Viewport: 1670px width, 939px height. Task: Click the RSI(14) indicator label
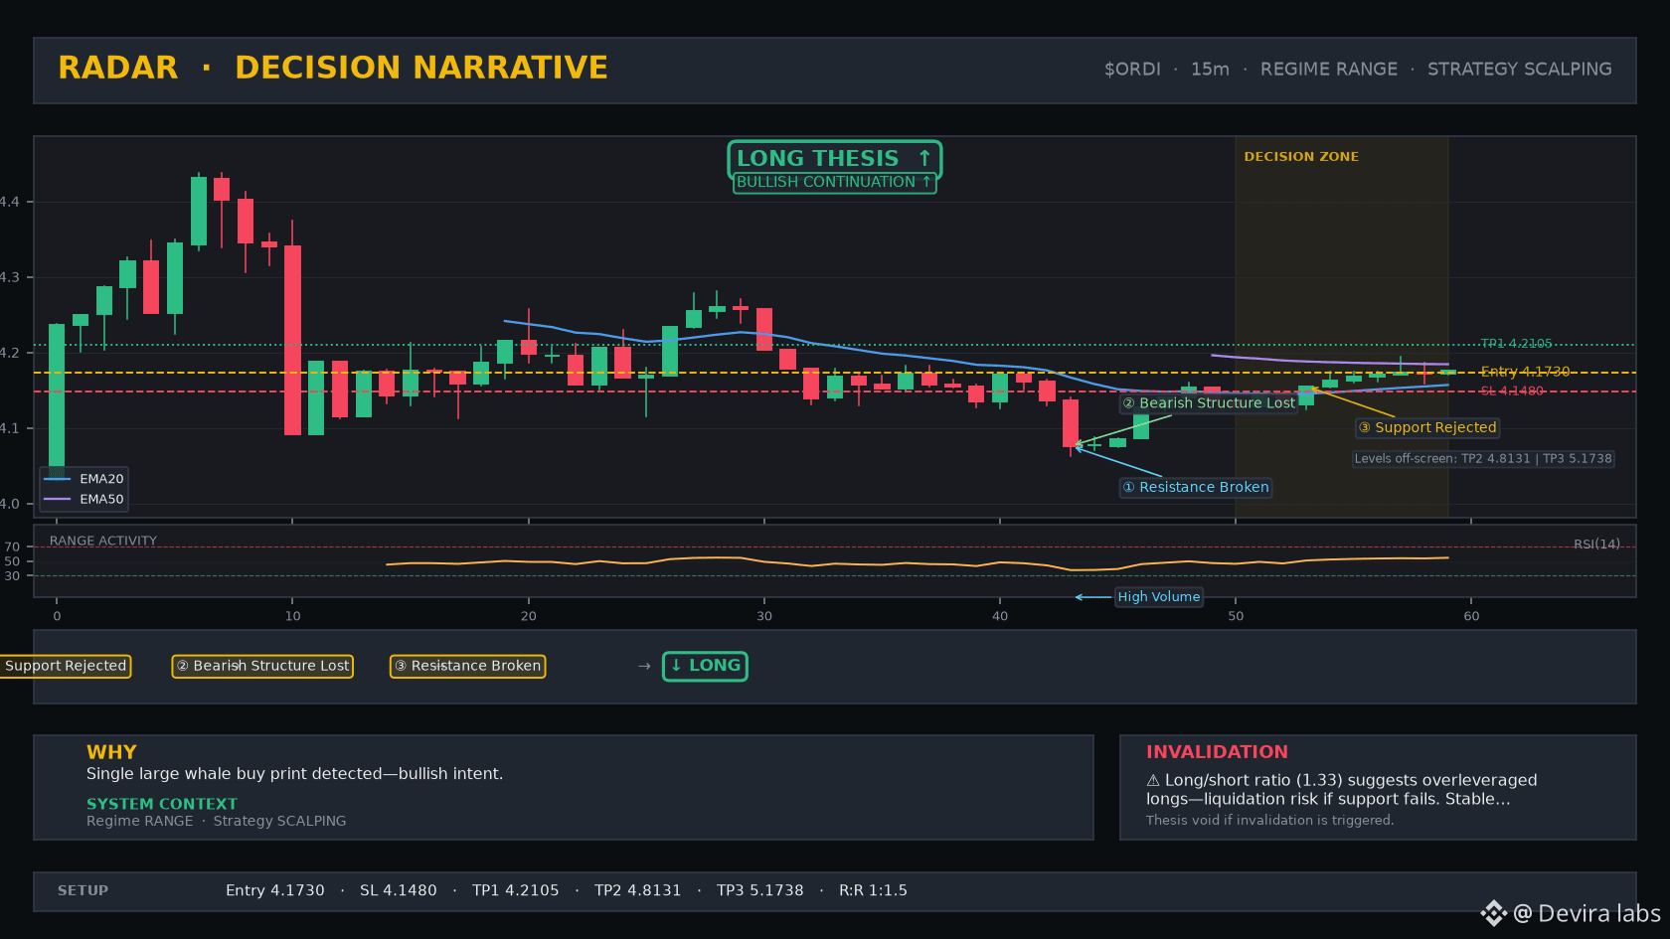[1596, 545]
